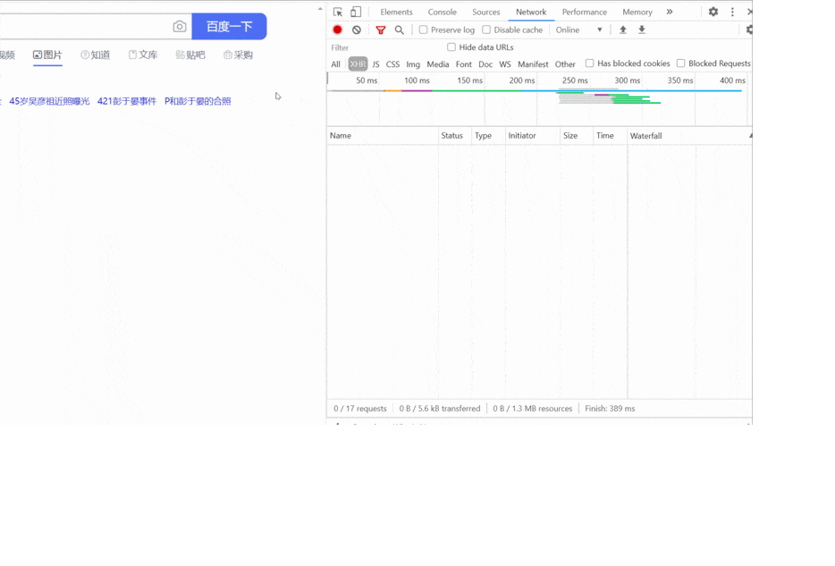Expand more DevTools tabs chevron

pos(670,12)
